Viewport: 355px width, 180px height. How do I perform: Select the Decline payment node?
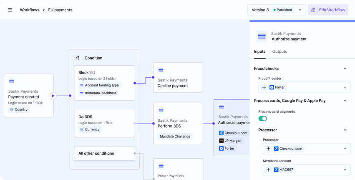178,78
